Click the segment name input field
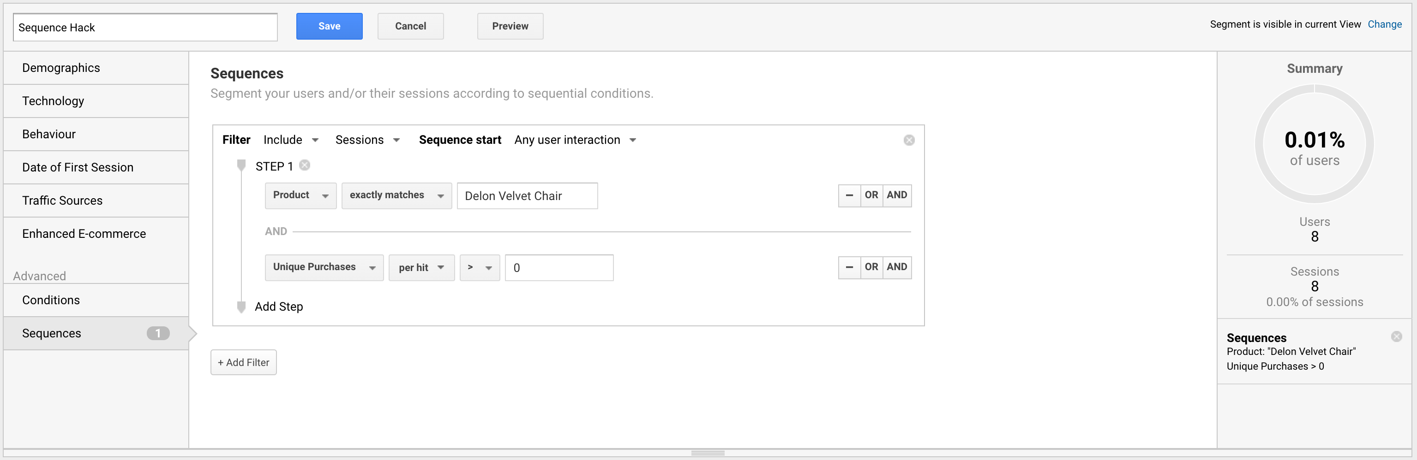 [145, 28]
